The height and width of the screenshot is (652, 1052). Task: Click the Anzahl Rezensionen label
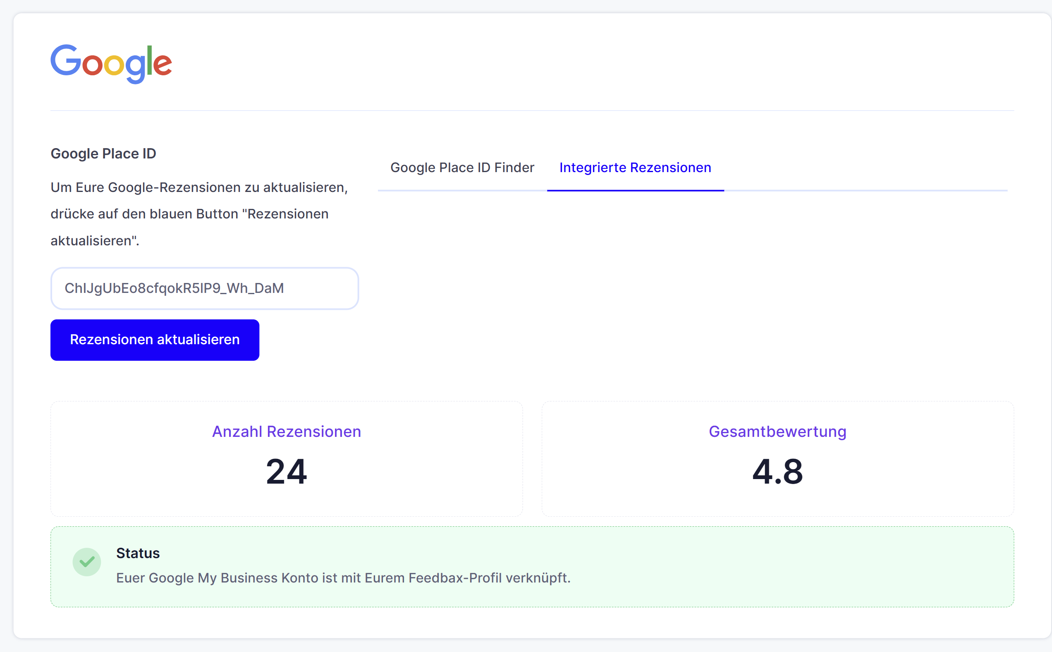tap(287, 431)
